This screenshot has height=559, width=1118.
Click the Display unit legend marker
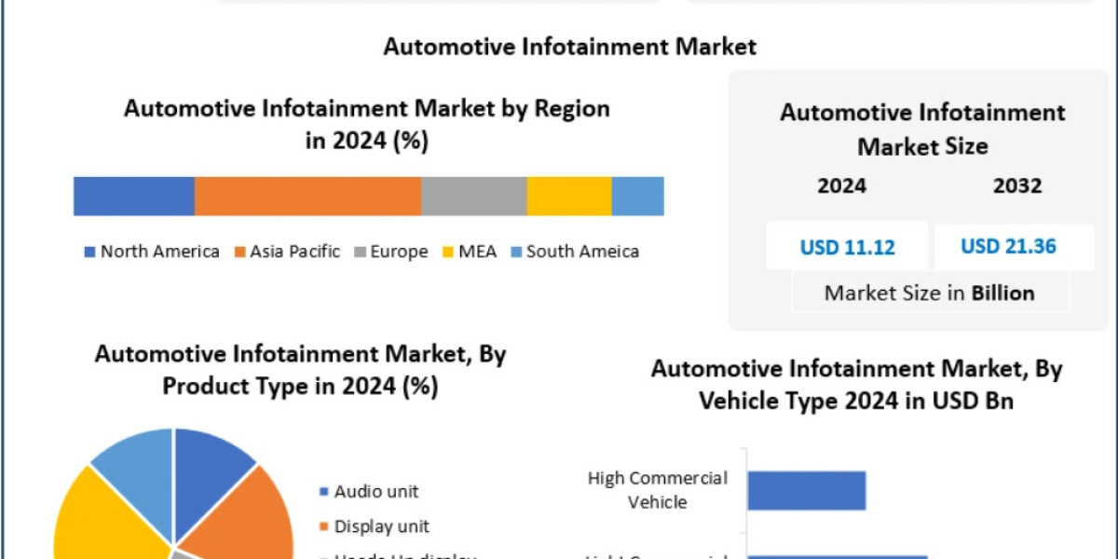(x=323, y=527)
